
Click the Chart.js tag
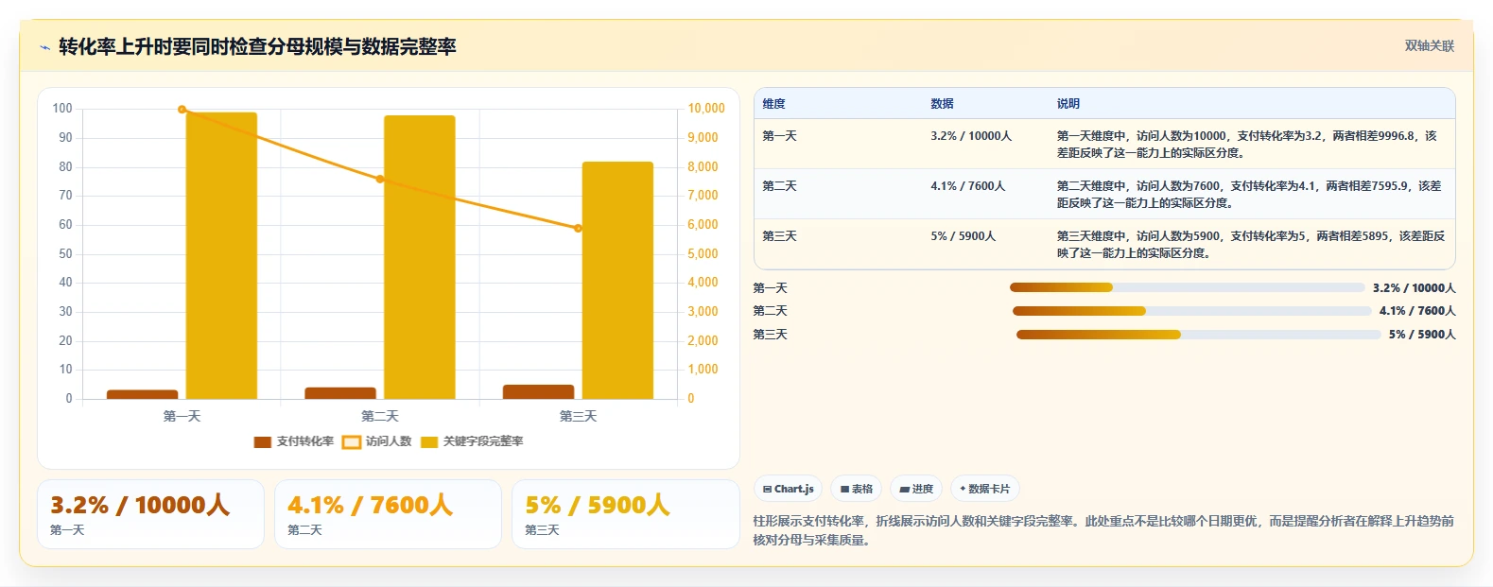[788, 489]
